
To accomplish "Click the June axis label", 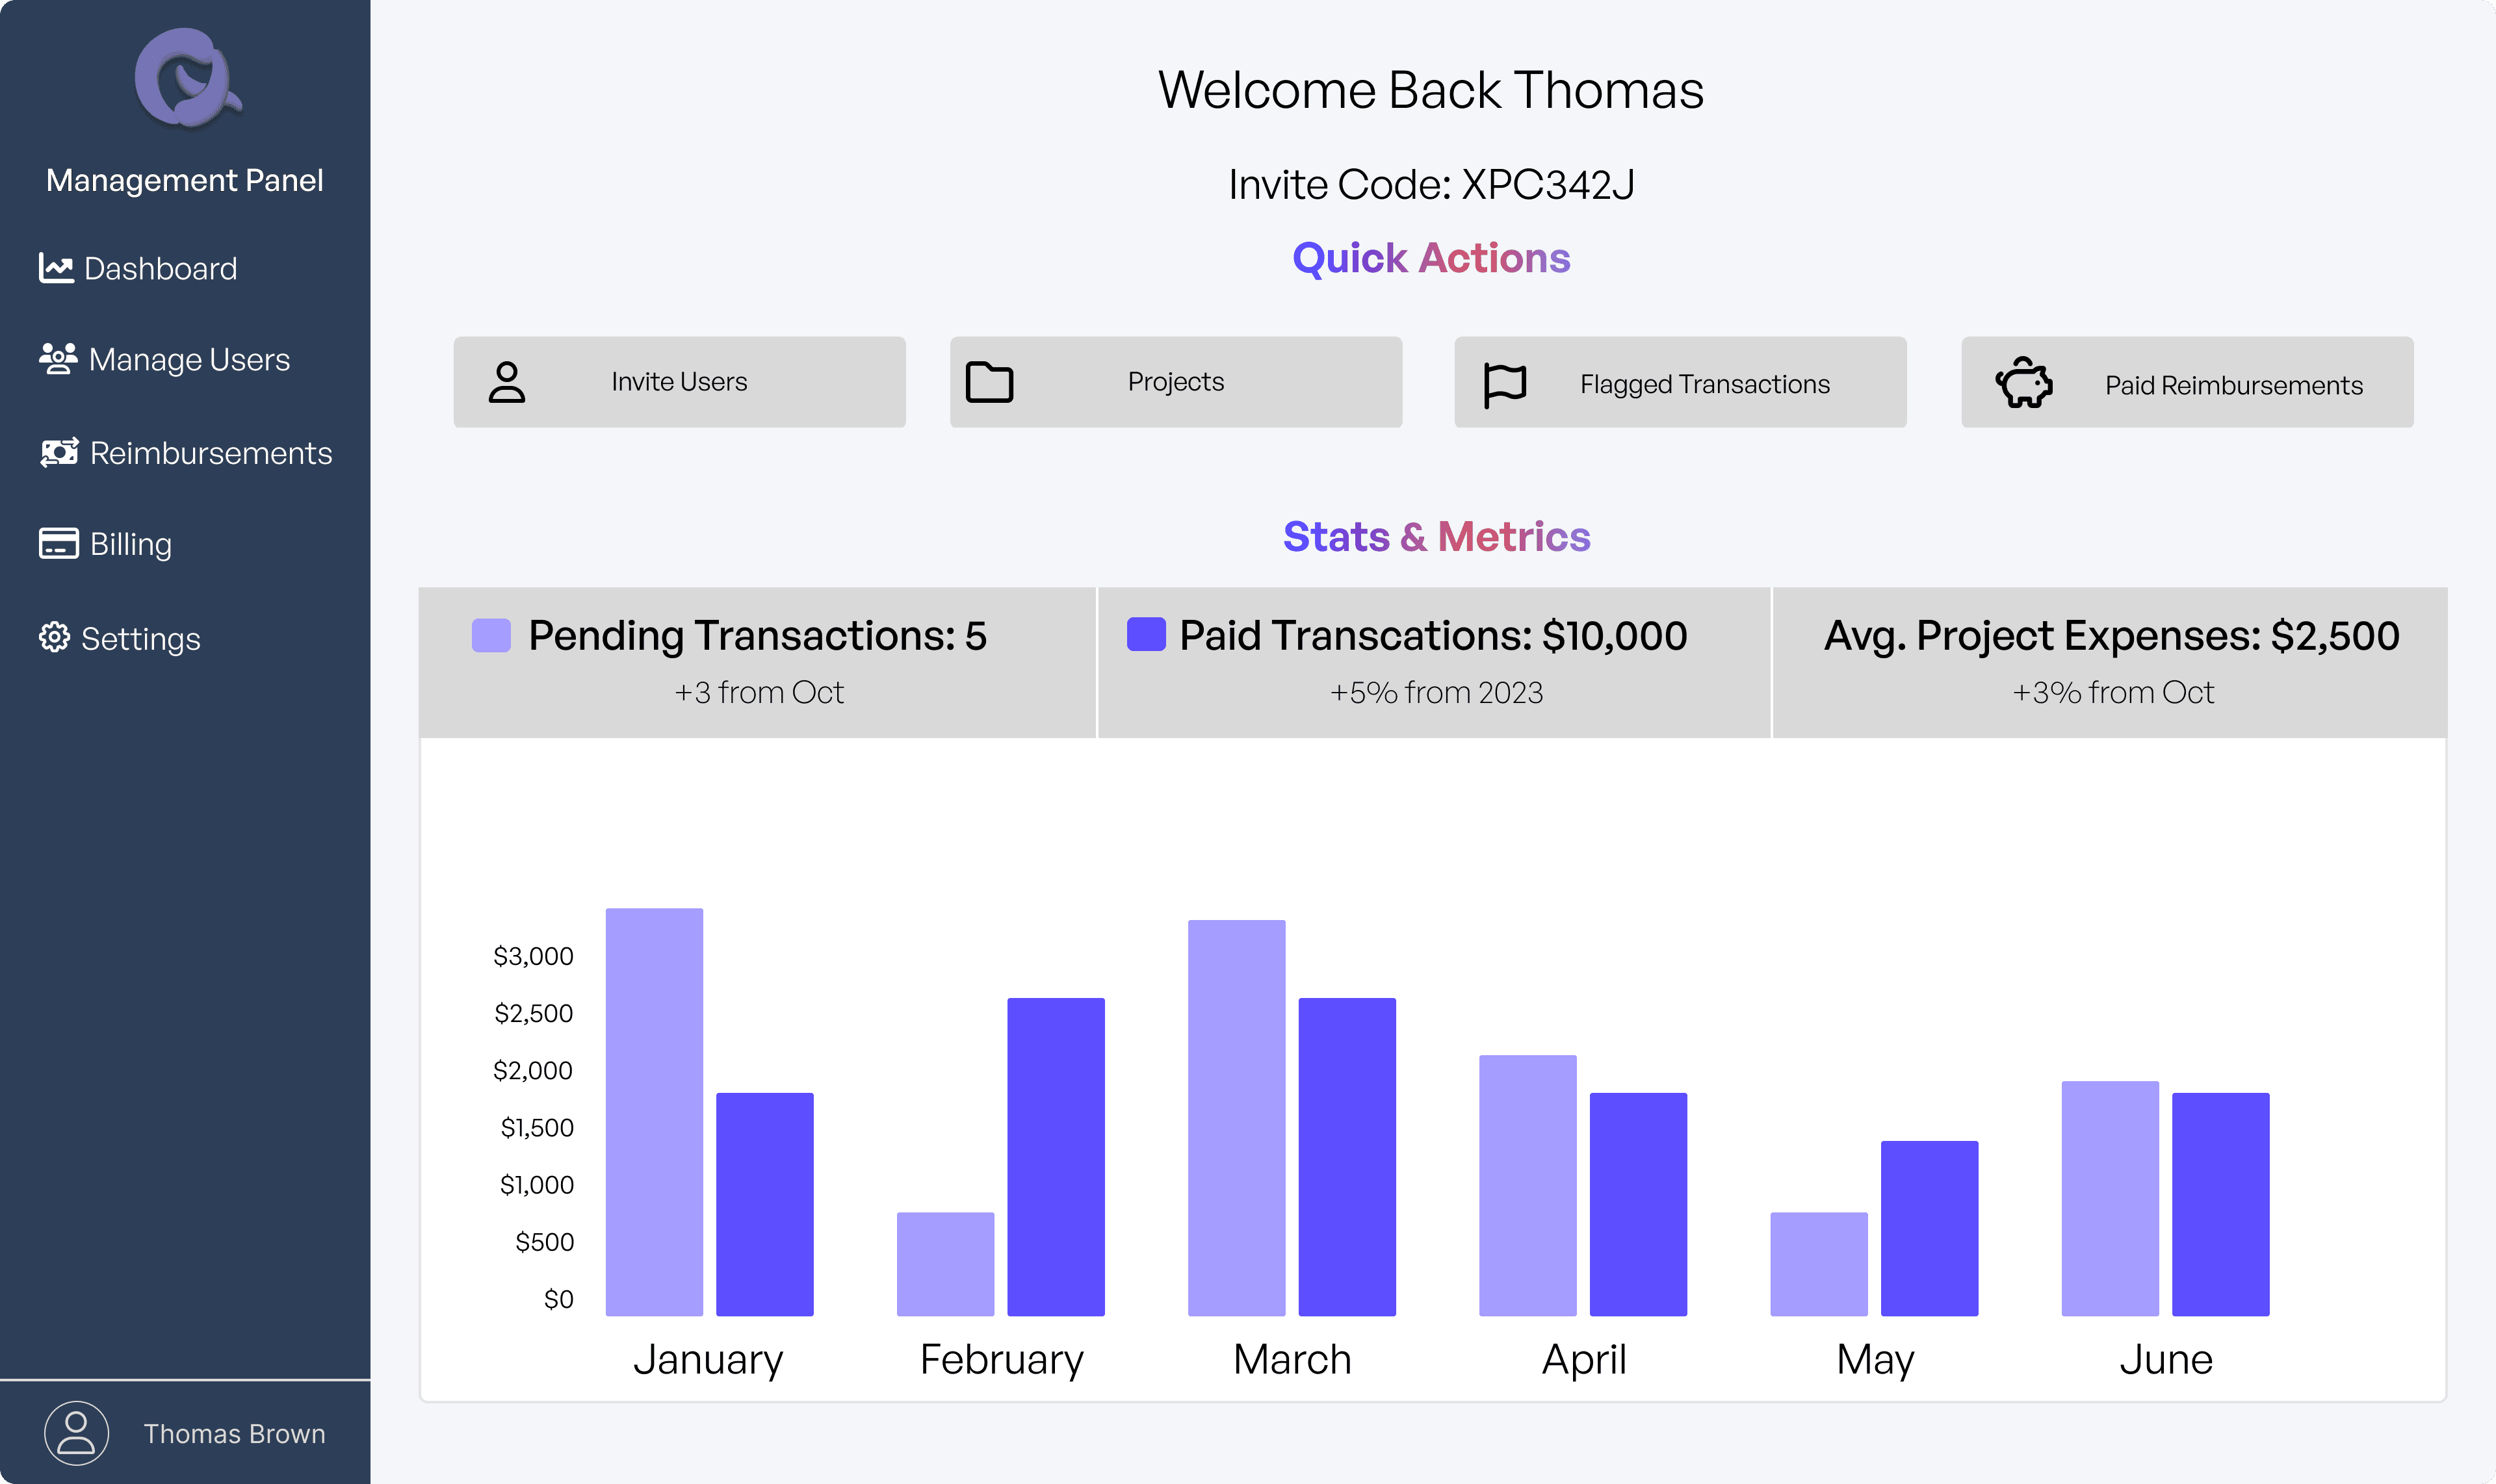I will coord(2167,1359).
